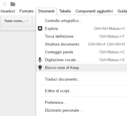The width and height of the screenshot is (127, 116).
Task: Select Struttura documento option
Action: click(x=82, y=44)
